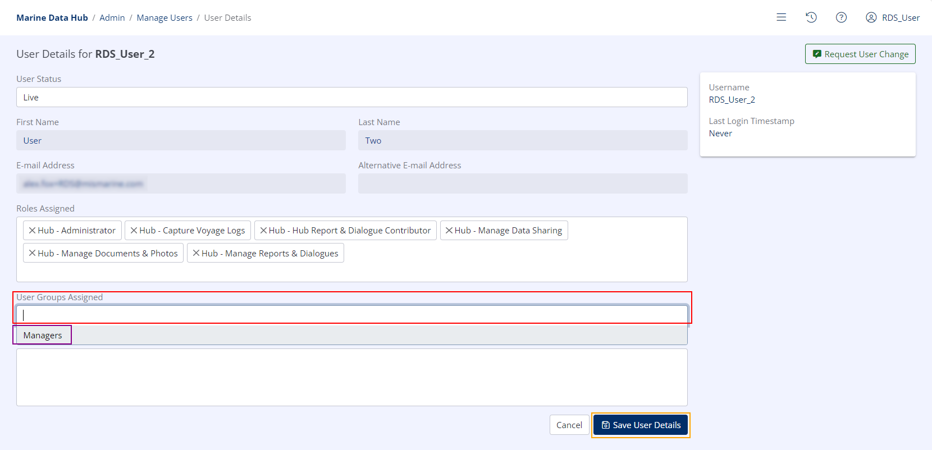Navigate to Manage Users breadcrumb
The width and height of the screenshot is (932, 450).
point(165,18)
